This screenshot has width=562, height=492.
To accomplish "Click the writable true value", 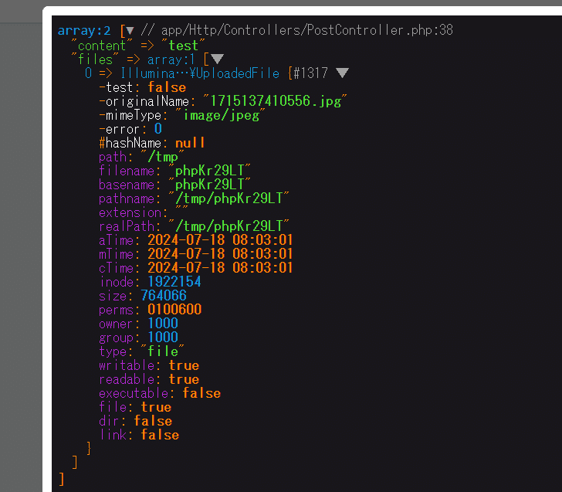I will coord(184,365).
